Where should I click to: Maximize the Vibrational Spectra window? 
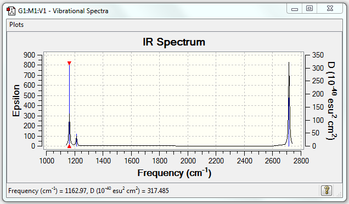point(309,8)
